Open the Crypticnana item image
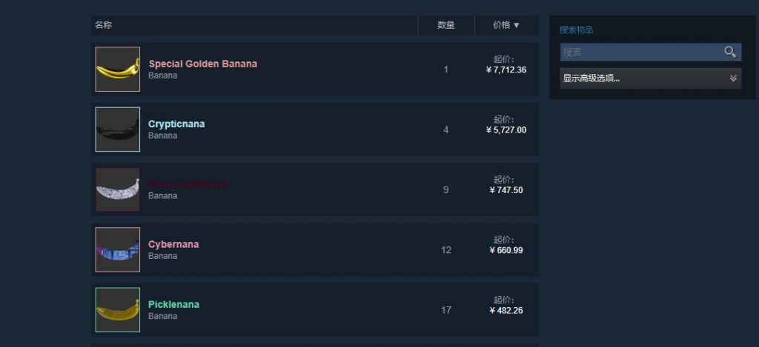Image resolution: width=759 pixels, height=347 pixels. tap(118, 129)
